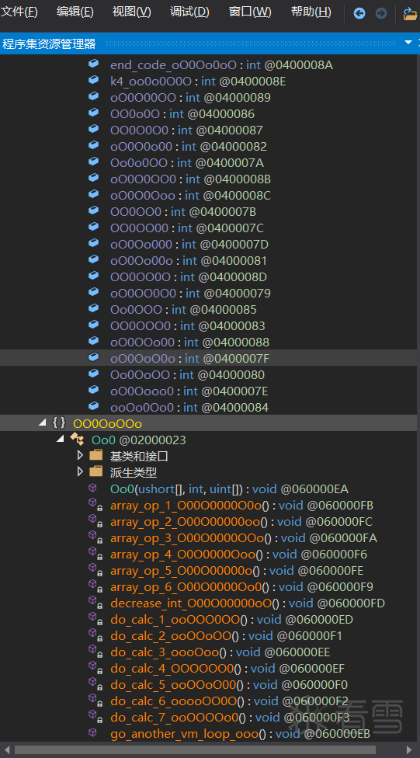
Task: Click the field icon beside Oo0o0OO @0400007A
Action: click(x=93, y=162)
